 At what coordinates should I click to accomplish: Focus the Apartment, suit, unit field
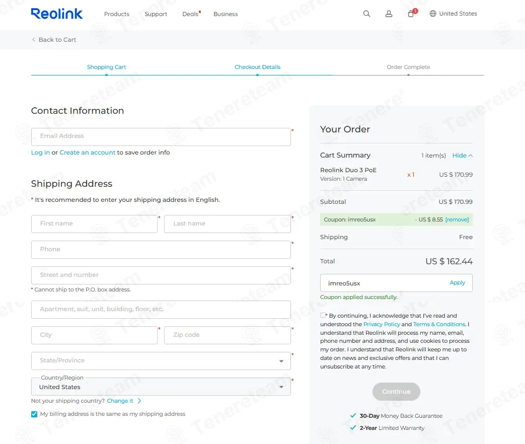point(161,310)
